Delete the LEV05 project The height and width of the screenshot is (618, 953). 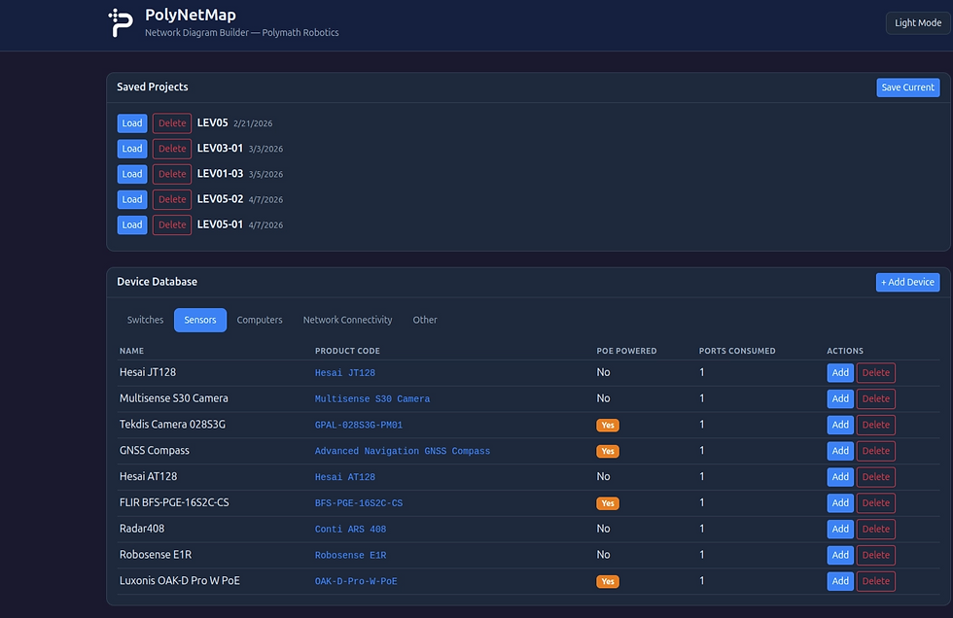click(172, 123)
